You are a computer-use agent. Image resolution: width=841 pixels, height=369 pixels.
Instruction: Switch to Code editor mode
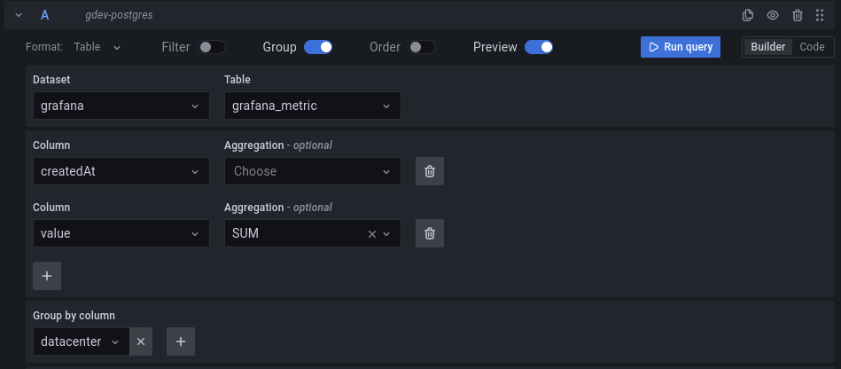pos(812,47)
